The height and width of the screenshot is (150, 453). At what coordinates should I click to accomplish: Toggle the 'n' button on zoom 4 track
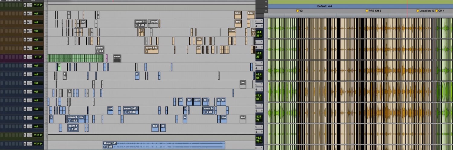(x=25, y=127)
